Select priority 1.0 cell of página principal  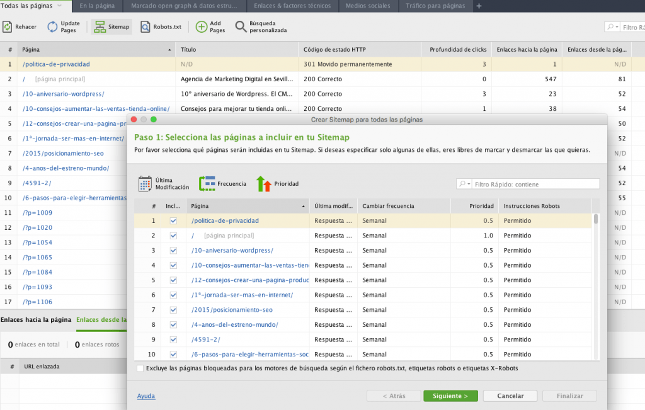click(x=474, y=236)
